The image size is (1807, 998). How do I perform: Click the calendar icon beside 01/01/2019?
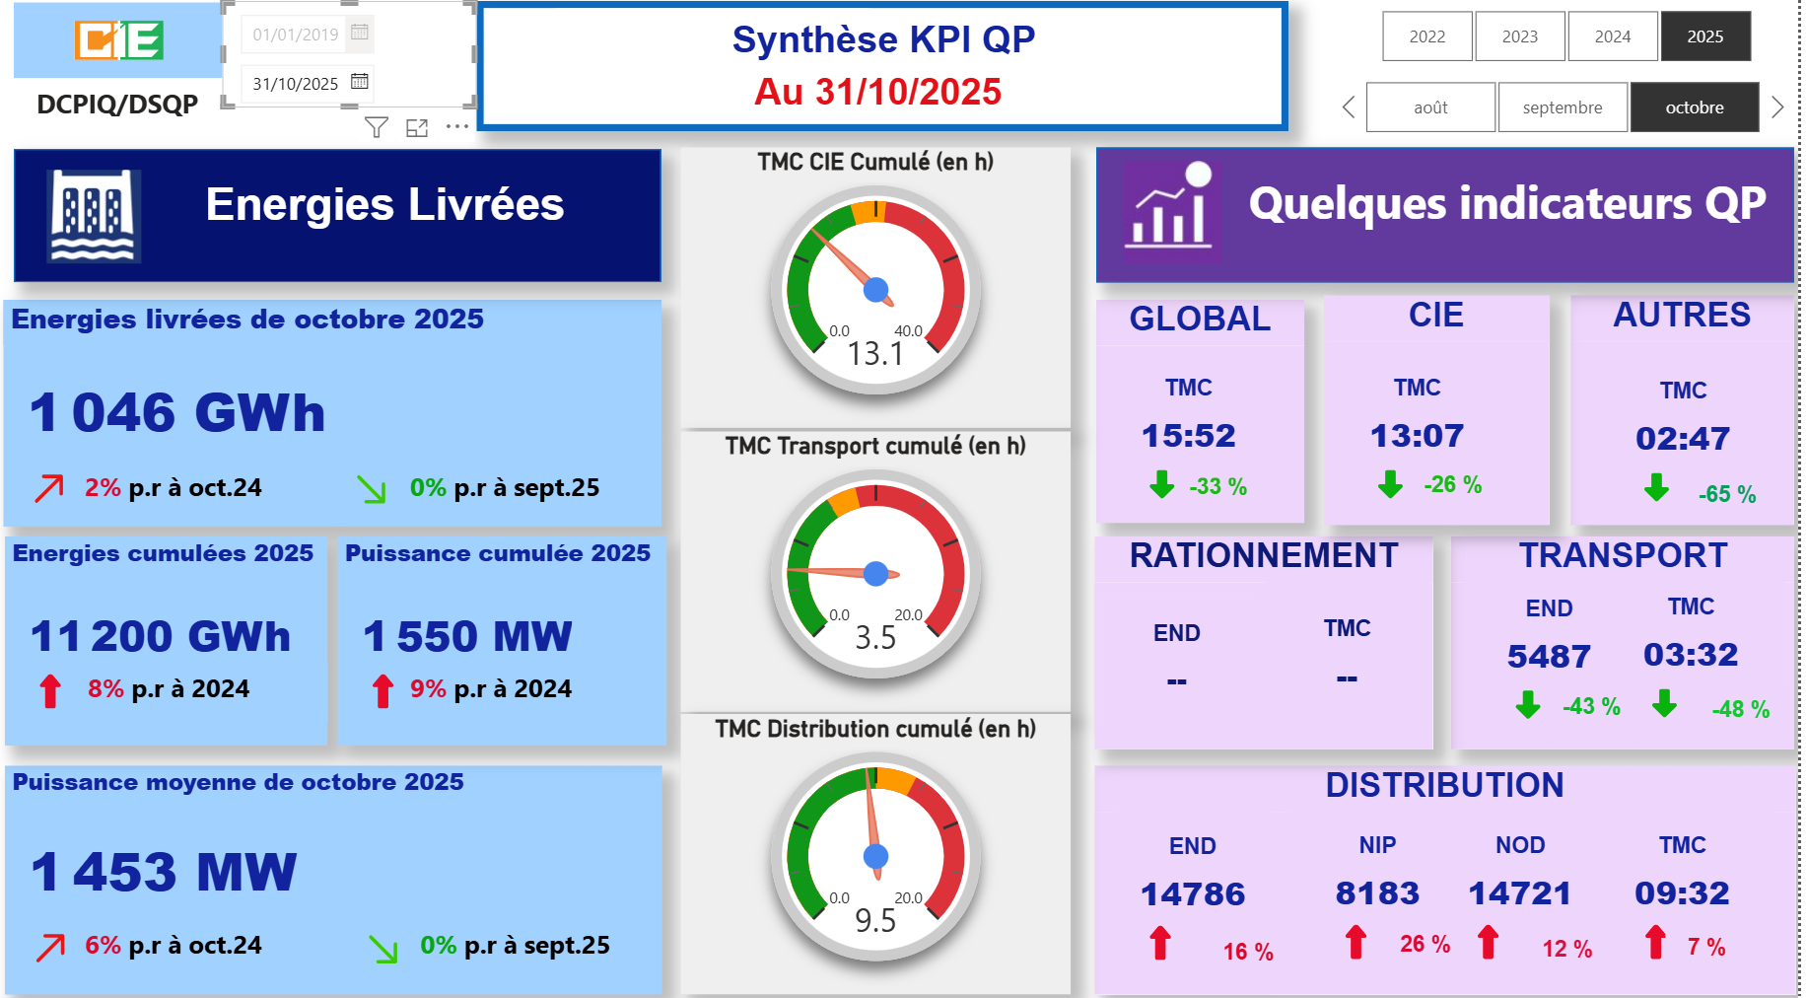pyautogui.click(x=361, y=33)
